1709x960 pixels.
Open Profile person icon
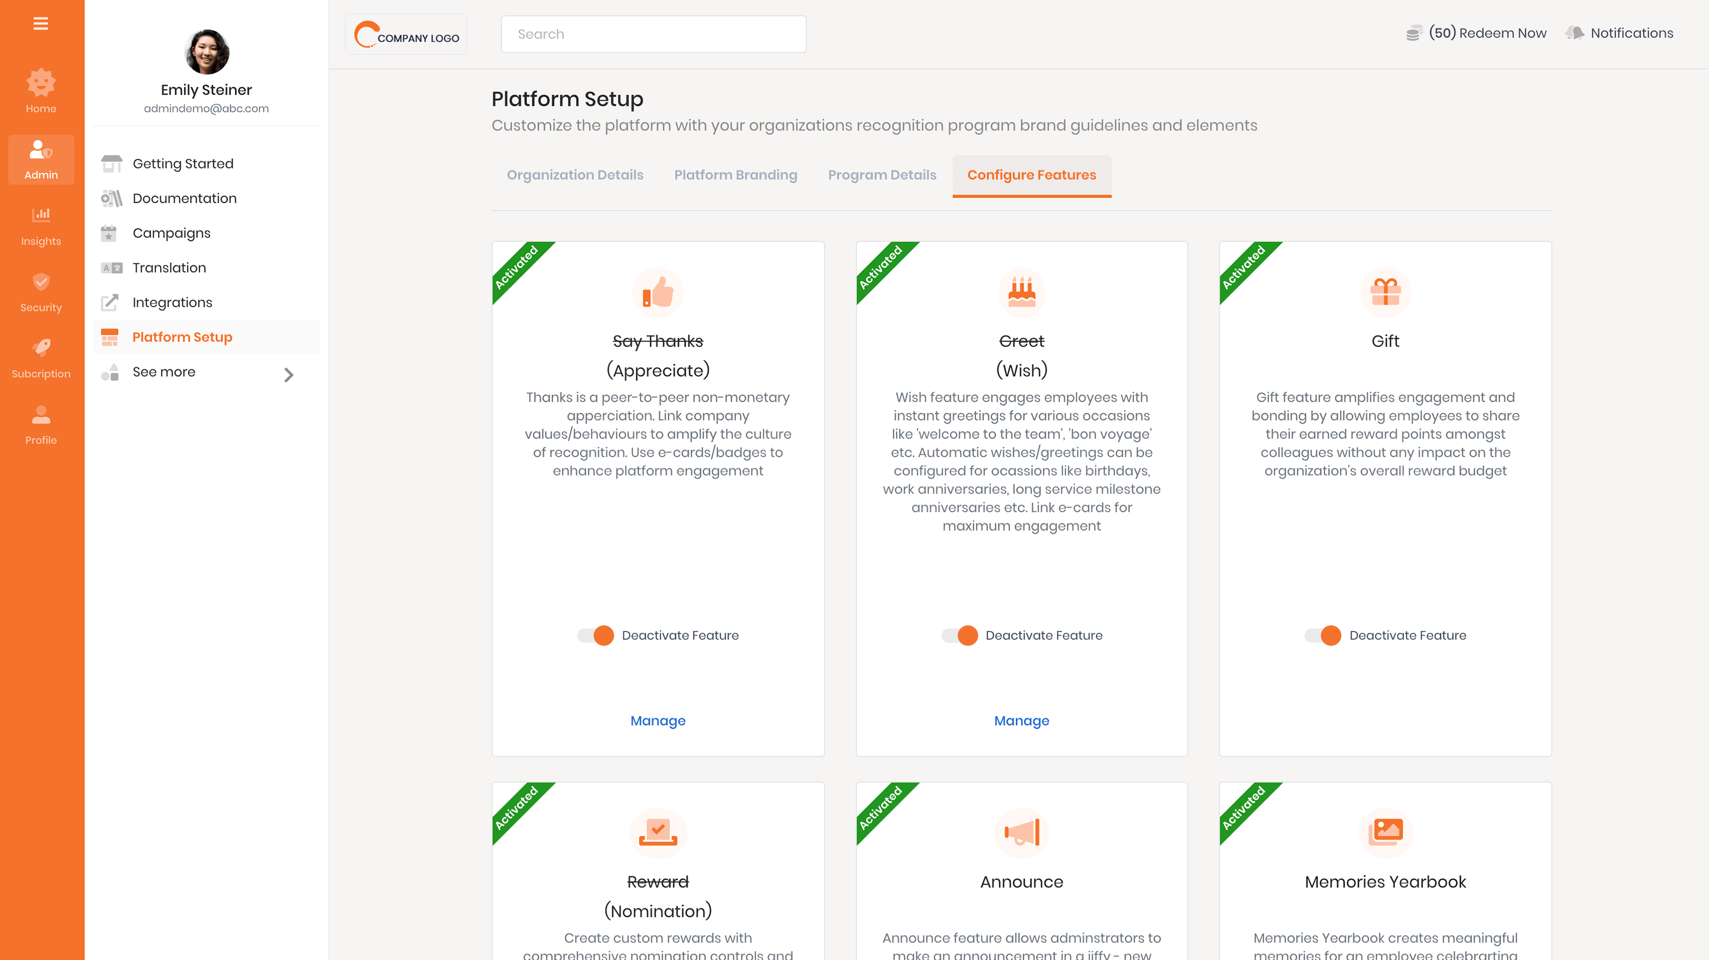(x=41, y=414)
